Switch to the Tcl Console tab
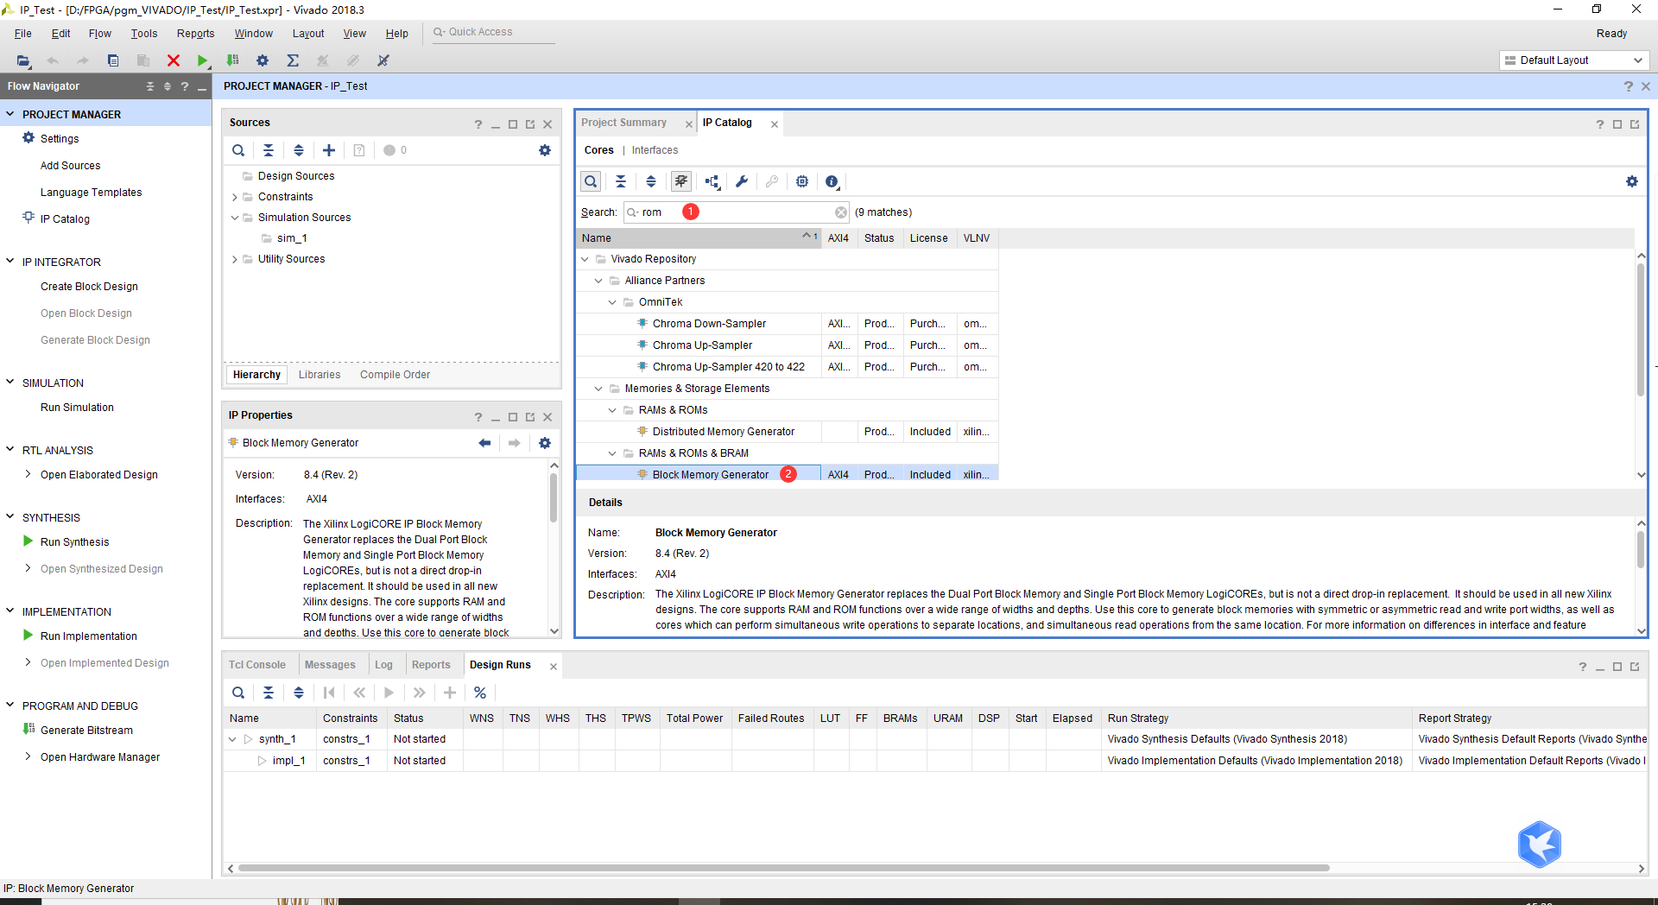The height and width of the screenshot is (905, 1658). tap(257, 665)
